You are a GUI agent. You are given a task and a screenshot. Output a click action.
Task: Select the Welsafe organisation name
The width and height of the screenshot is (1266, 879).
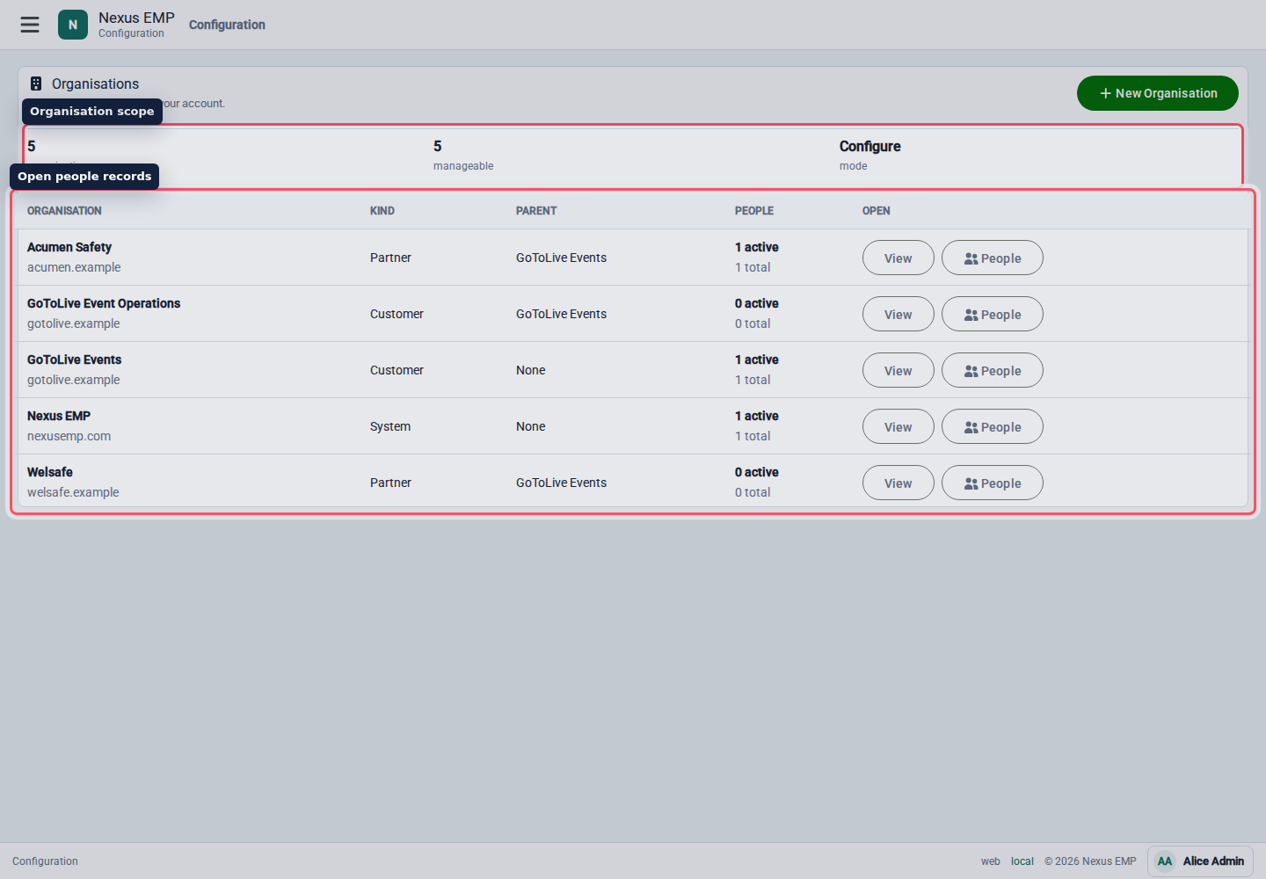[50, 472]
